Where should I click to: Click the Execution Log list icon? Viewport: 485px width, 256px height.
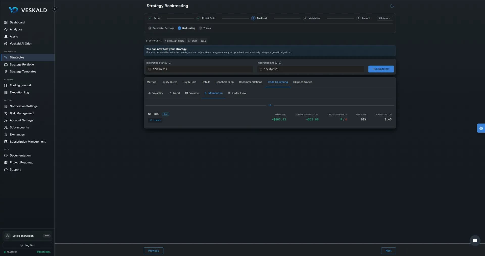click(6, 92)
